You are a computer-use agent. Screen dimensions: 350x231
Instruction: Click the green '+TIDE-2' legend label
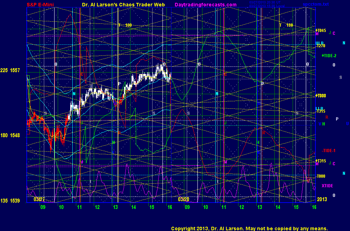(329, 56)
